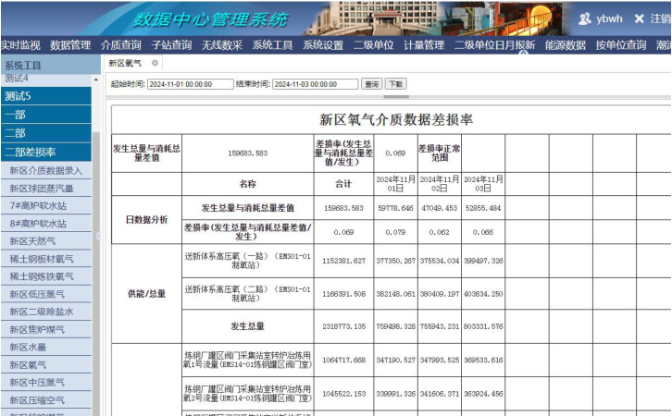Screen dimensions: 672x416
Task: Collapse the left sidebar with splitter arrow
Action: tap(97, 237)
